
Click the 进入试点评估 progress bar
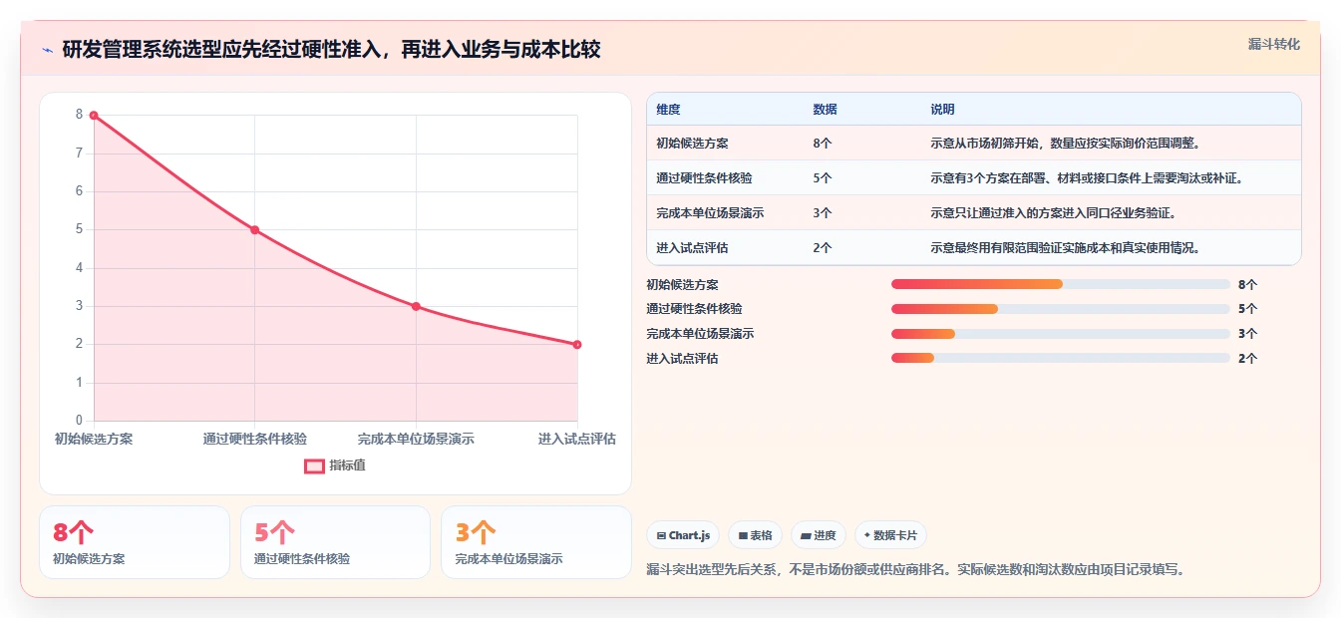point(1061,359)
